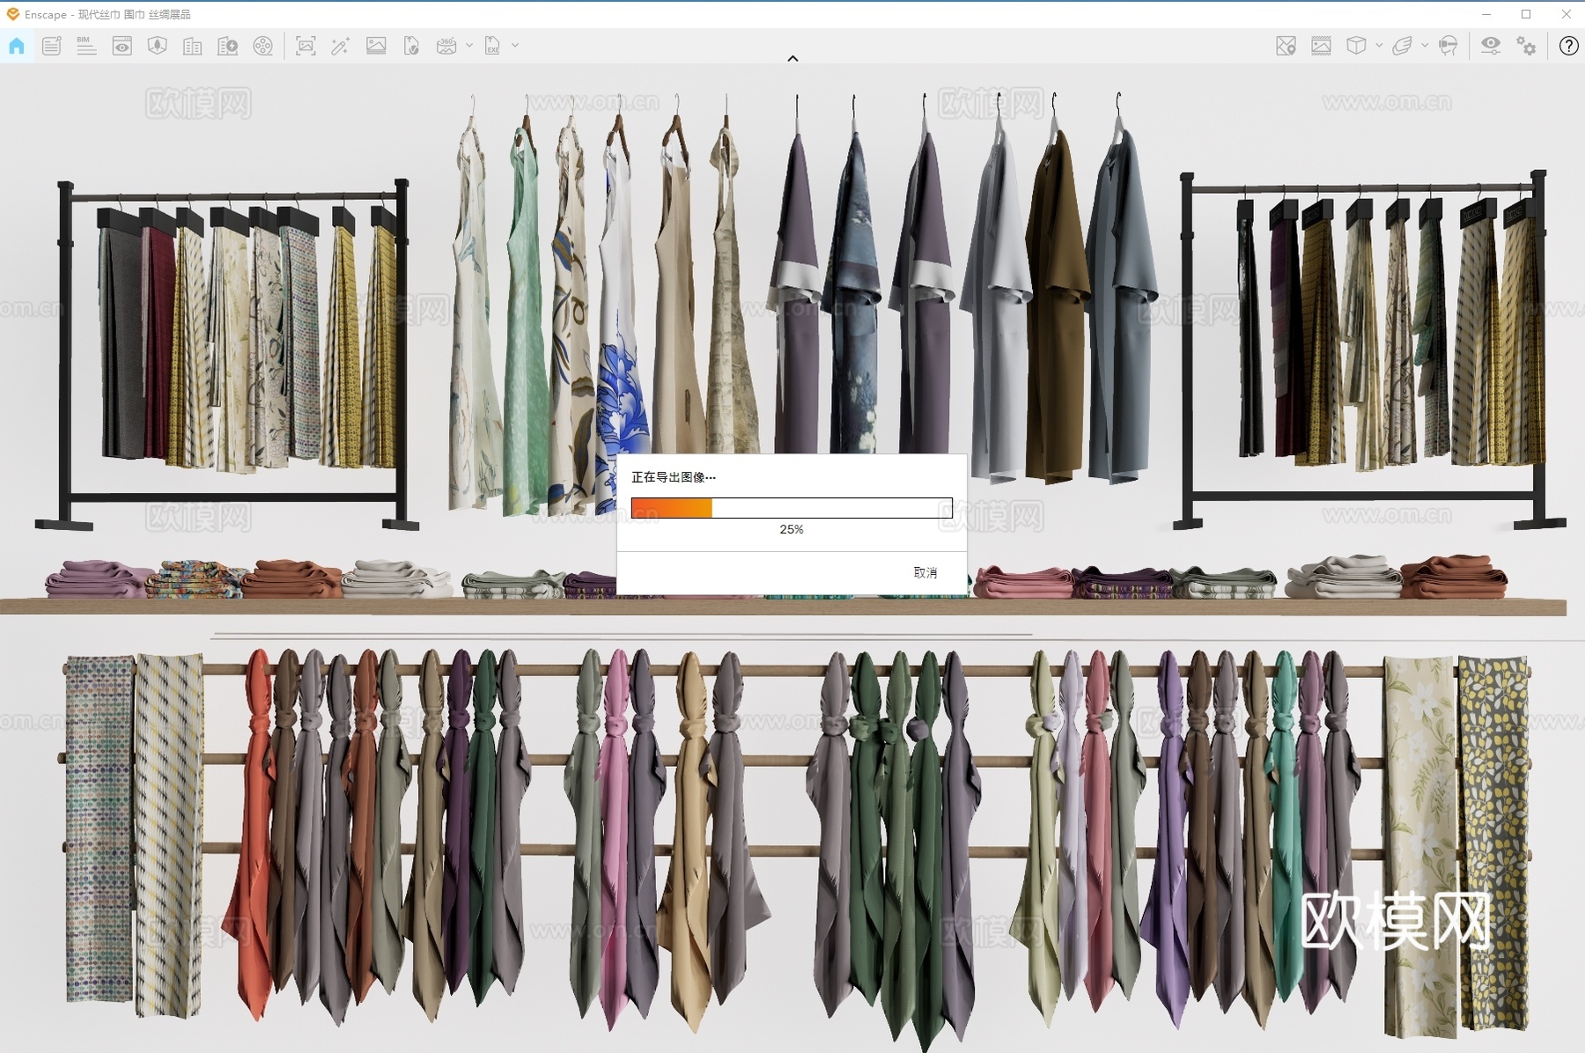Toggle the BIM info mode

pos(86,46)
